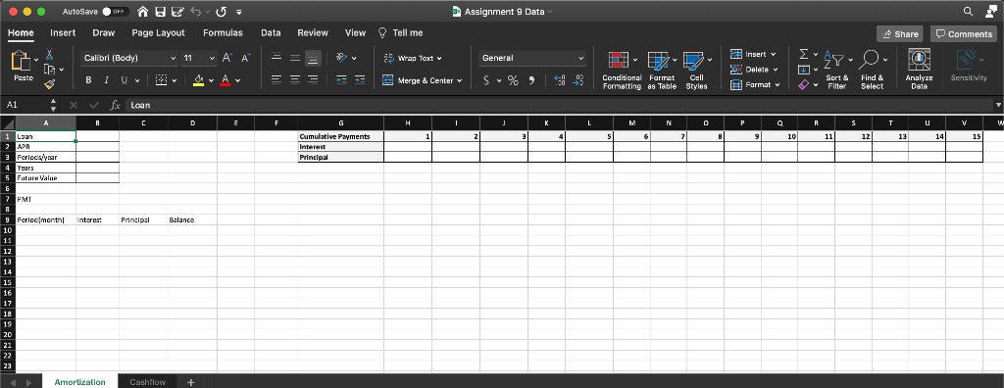The image size is (1004, 388).
Task: Add a new sheet with plus
Action: click(190, 382)
